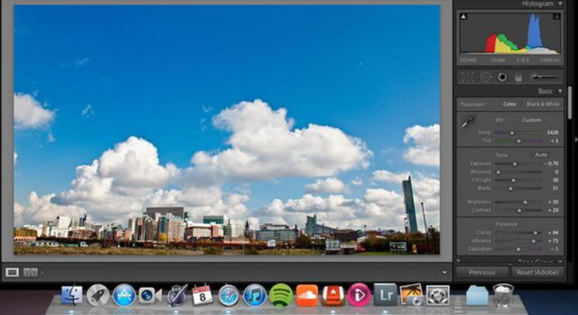The width and height of the screenshot is (578, 315).
Task: Switch to Loupe view mode
Action: pyautogui.click(x=13, y=272)
